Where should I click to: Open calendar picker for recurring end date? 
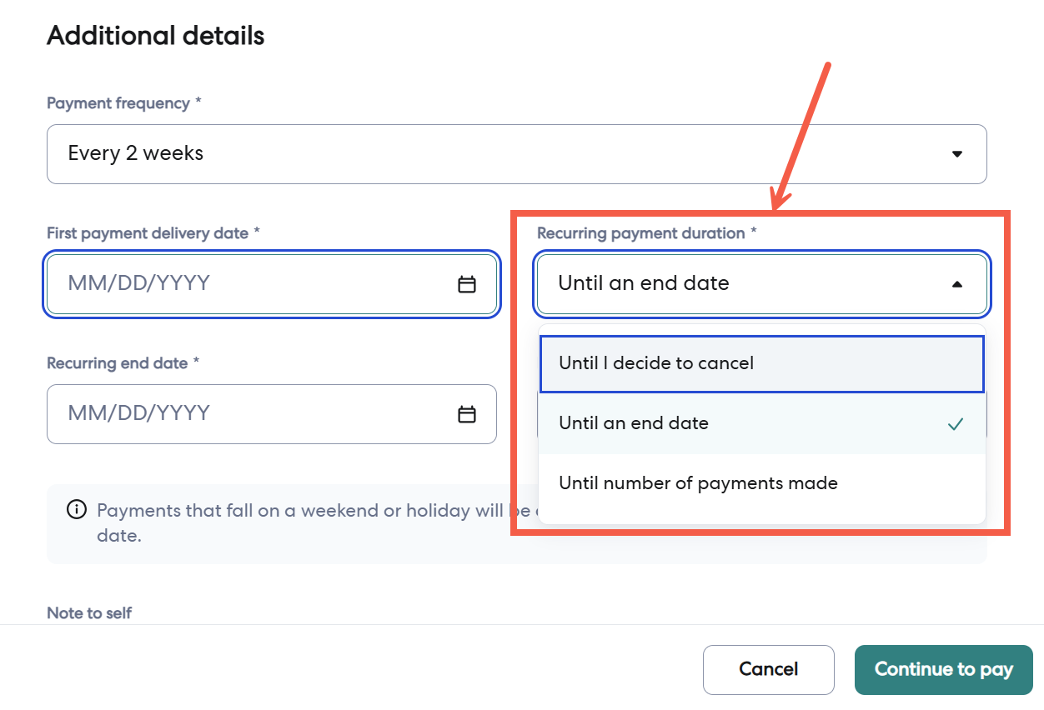click(467, 414)
